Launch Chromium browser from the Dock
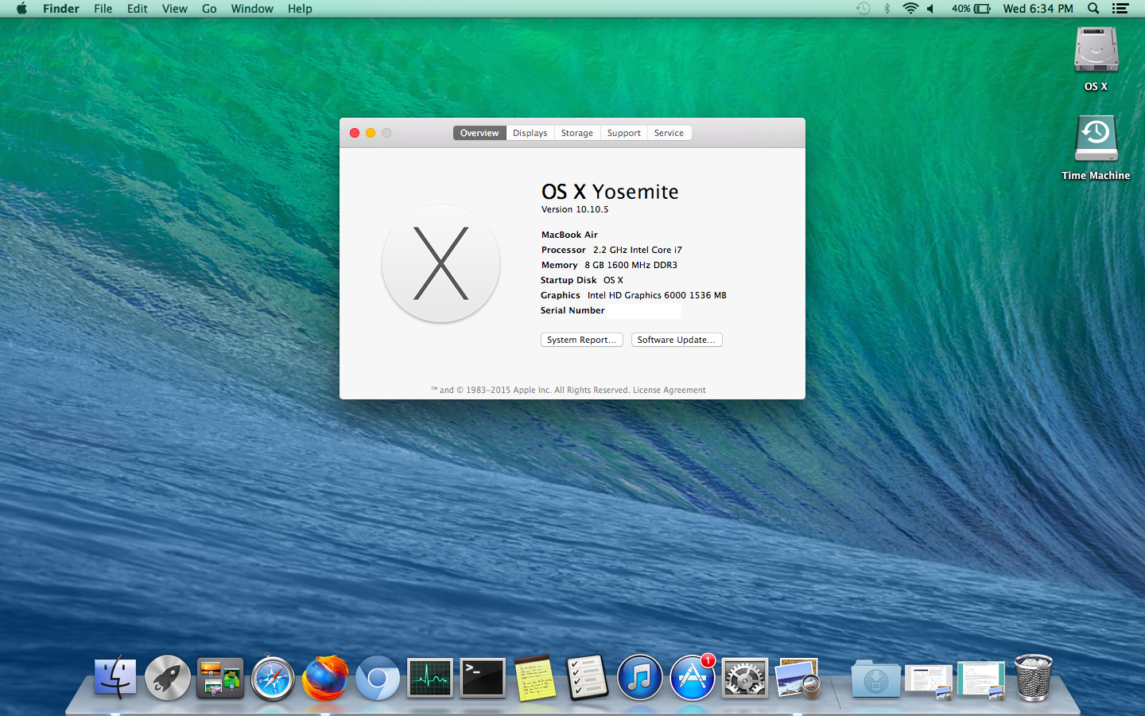 (x=378, y=678)
